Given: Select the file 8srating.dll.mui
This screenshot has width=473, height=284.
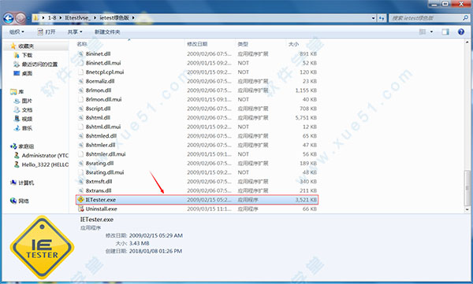Looking at the screenshot, I should click(105, 172).
